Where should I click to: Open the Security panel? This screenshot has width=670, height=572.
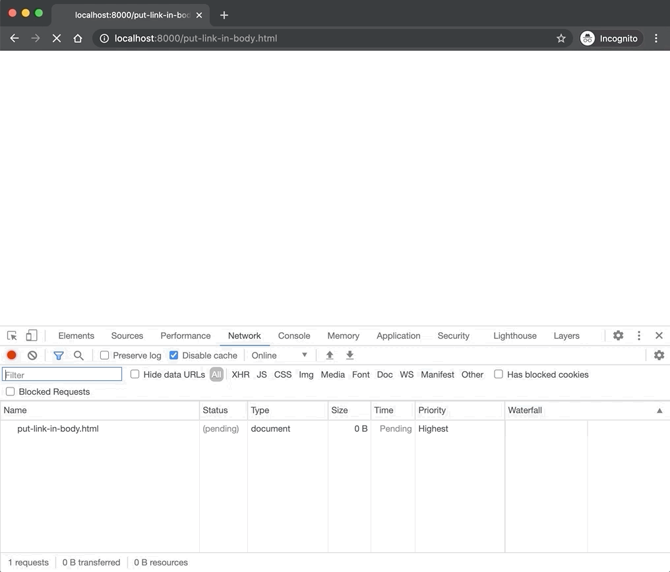453,336
